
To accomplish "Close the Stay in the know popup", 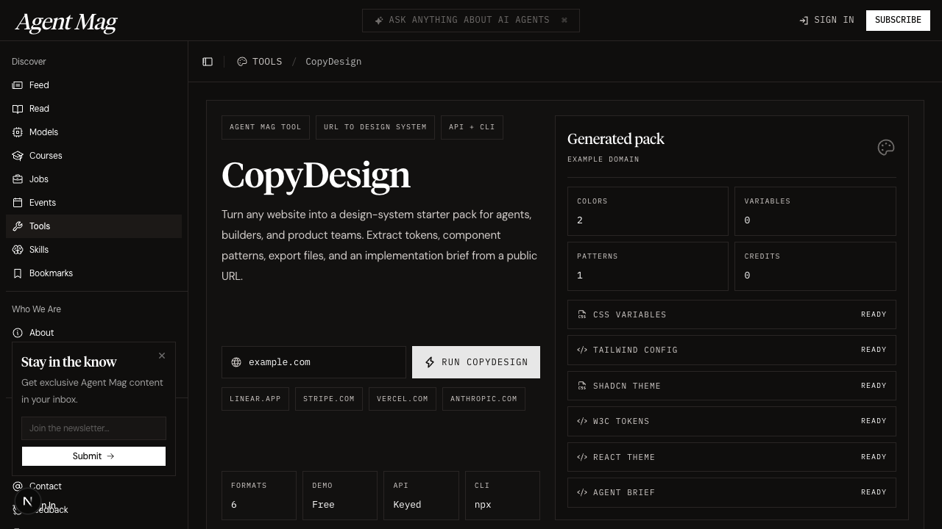I will (x=162, y=356).
